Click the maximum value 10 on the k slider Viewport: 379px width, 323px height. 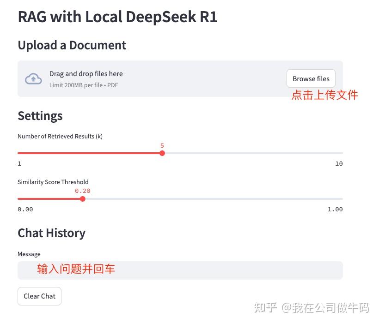coord(339,163)
